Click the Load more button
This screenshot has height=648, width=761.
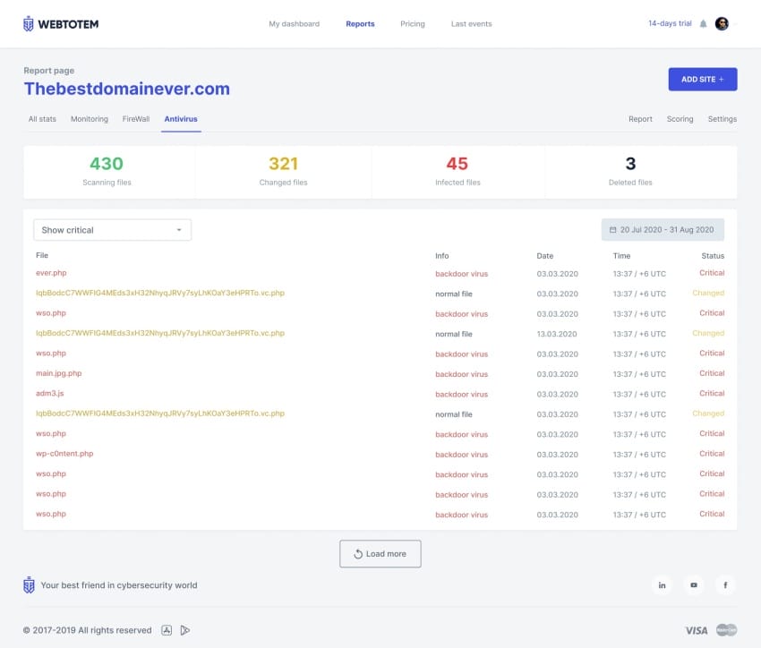point(380,554)
